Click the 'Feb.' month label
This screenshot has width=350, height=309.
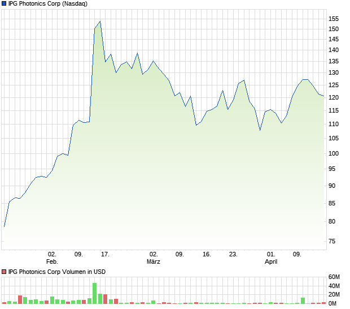(x=52, y=261)
